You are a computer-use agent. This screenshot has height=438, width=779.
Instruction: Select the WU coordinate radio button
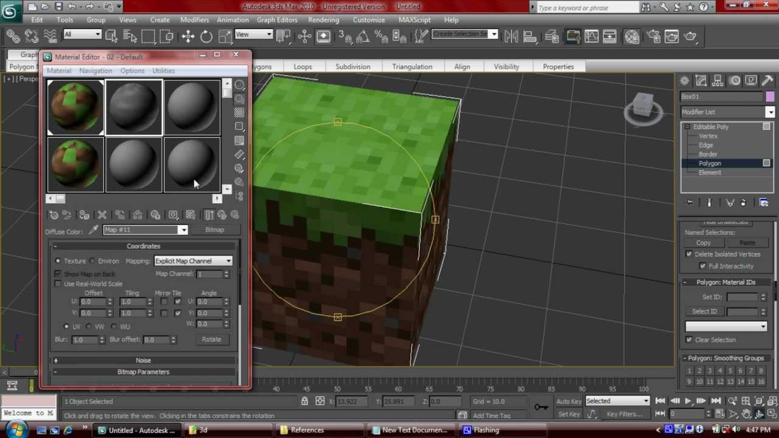[114, 327]
